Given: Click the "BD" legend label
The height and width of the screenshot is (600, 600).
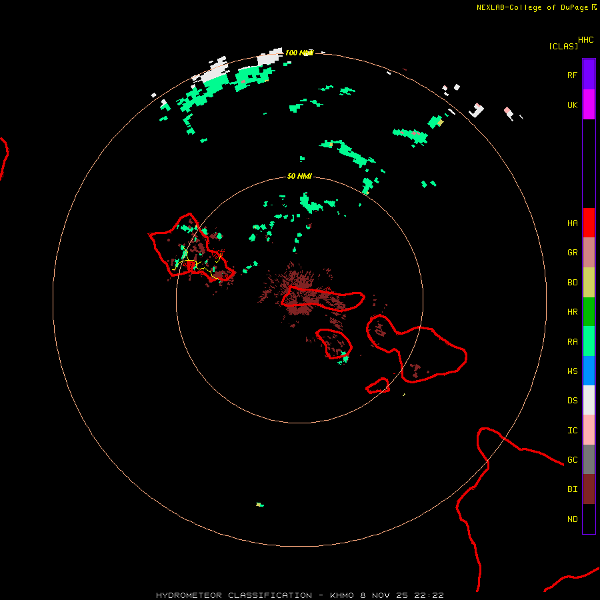Looking at the screenshot, I should coord(572,283).
